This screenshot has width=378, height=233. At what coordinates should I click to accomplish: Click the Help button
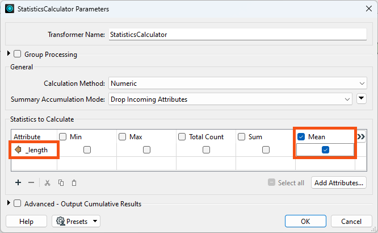(26, 221)
